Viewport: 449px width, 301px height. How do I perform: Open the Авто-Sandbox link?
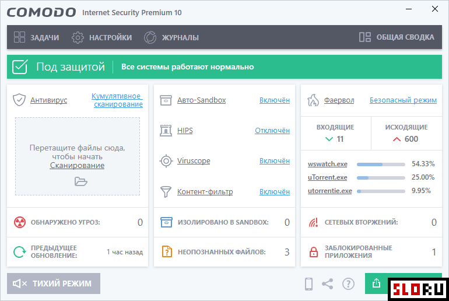click(x=201, y=100)
